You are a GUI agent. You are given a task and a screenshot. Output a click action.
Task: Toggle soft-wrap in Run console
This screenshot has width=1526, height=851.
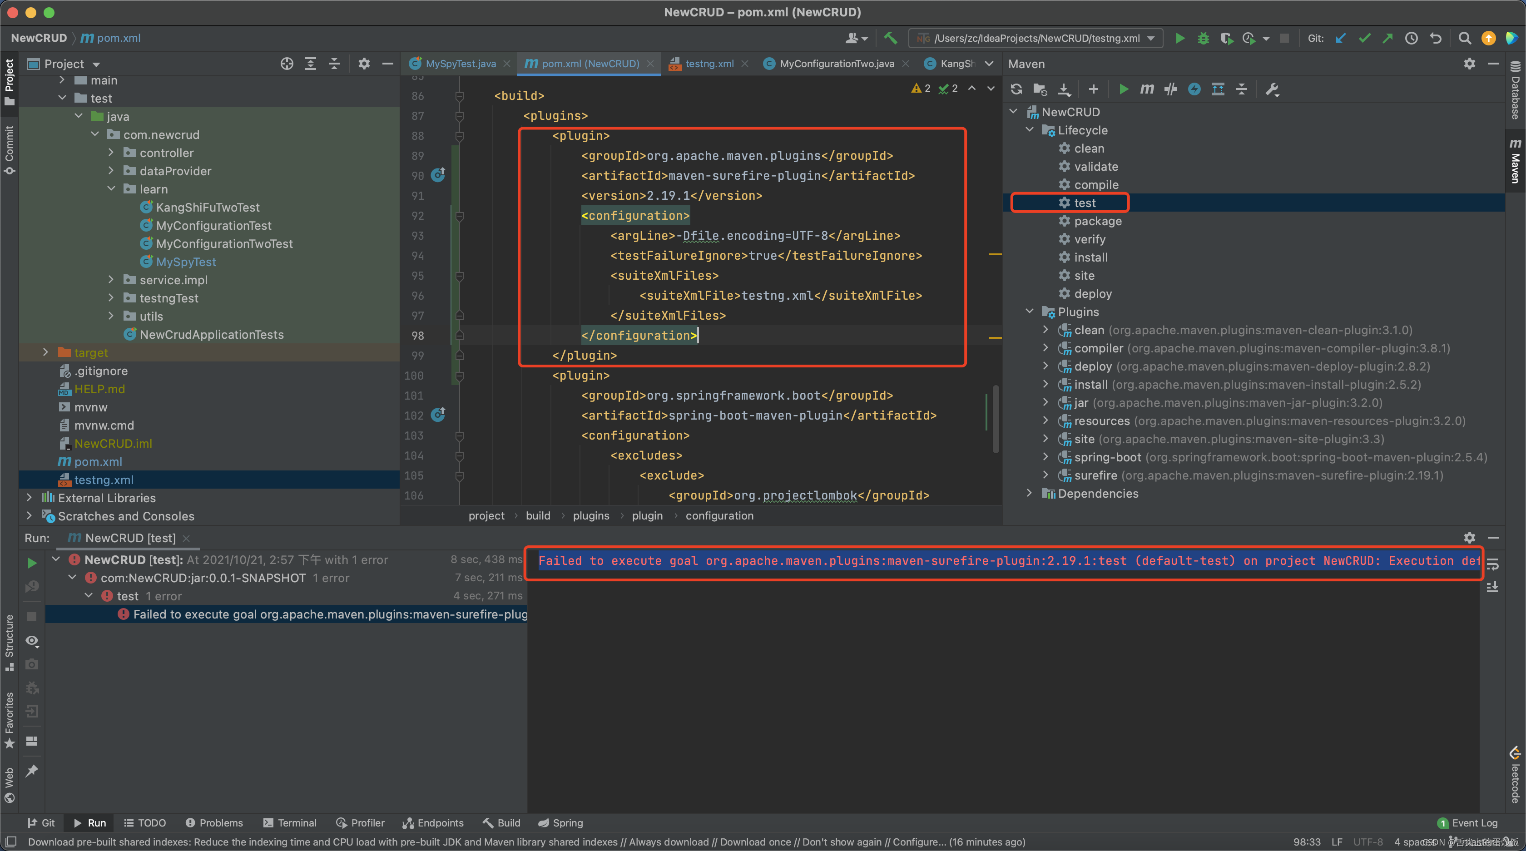point(1492,564)
